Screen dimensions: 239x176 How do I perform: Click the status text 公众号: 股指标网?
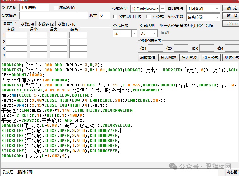pos(17,172)
